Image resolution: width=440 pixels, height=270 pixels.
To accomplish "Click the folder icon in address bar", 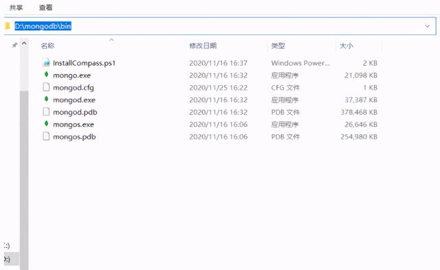I will (8, 26).
